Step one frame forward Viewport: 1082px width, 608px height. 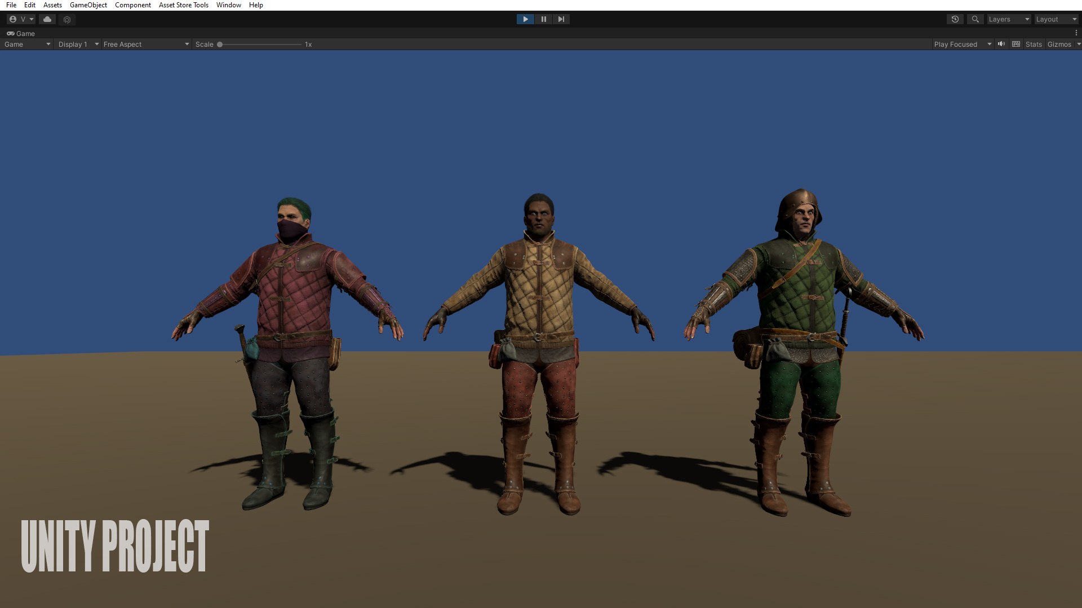tap(561, 19)
